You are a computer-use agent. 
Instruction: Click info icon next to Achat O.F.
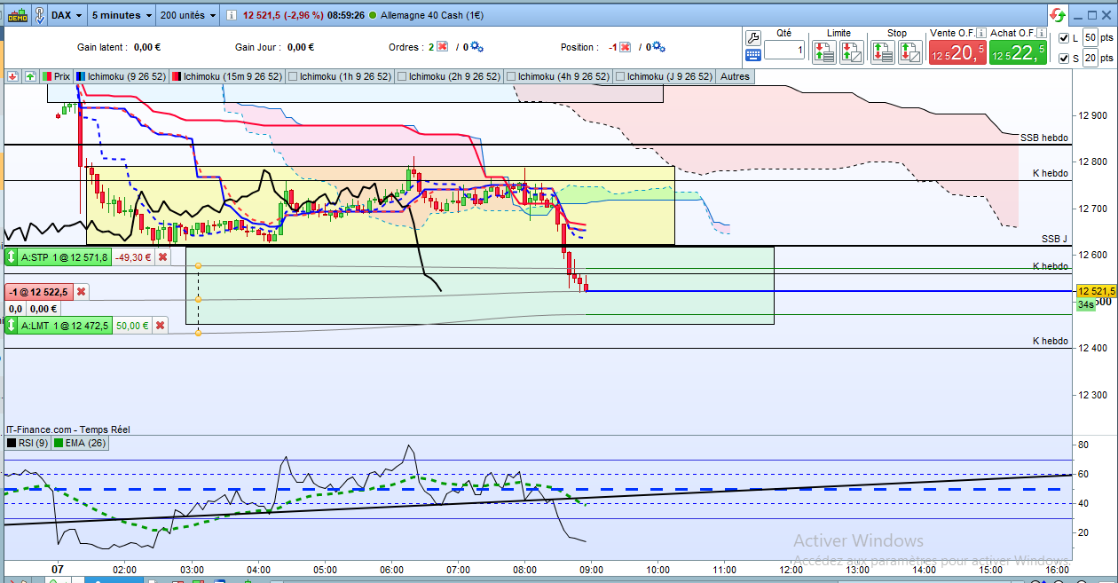1042,33
